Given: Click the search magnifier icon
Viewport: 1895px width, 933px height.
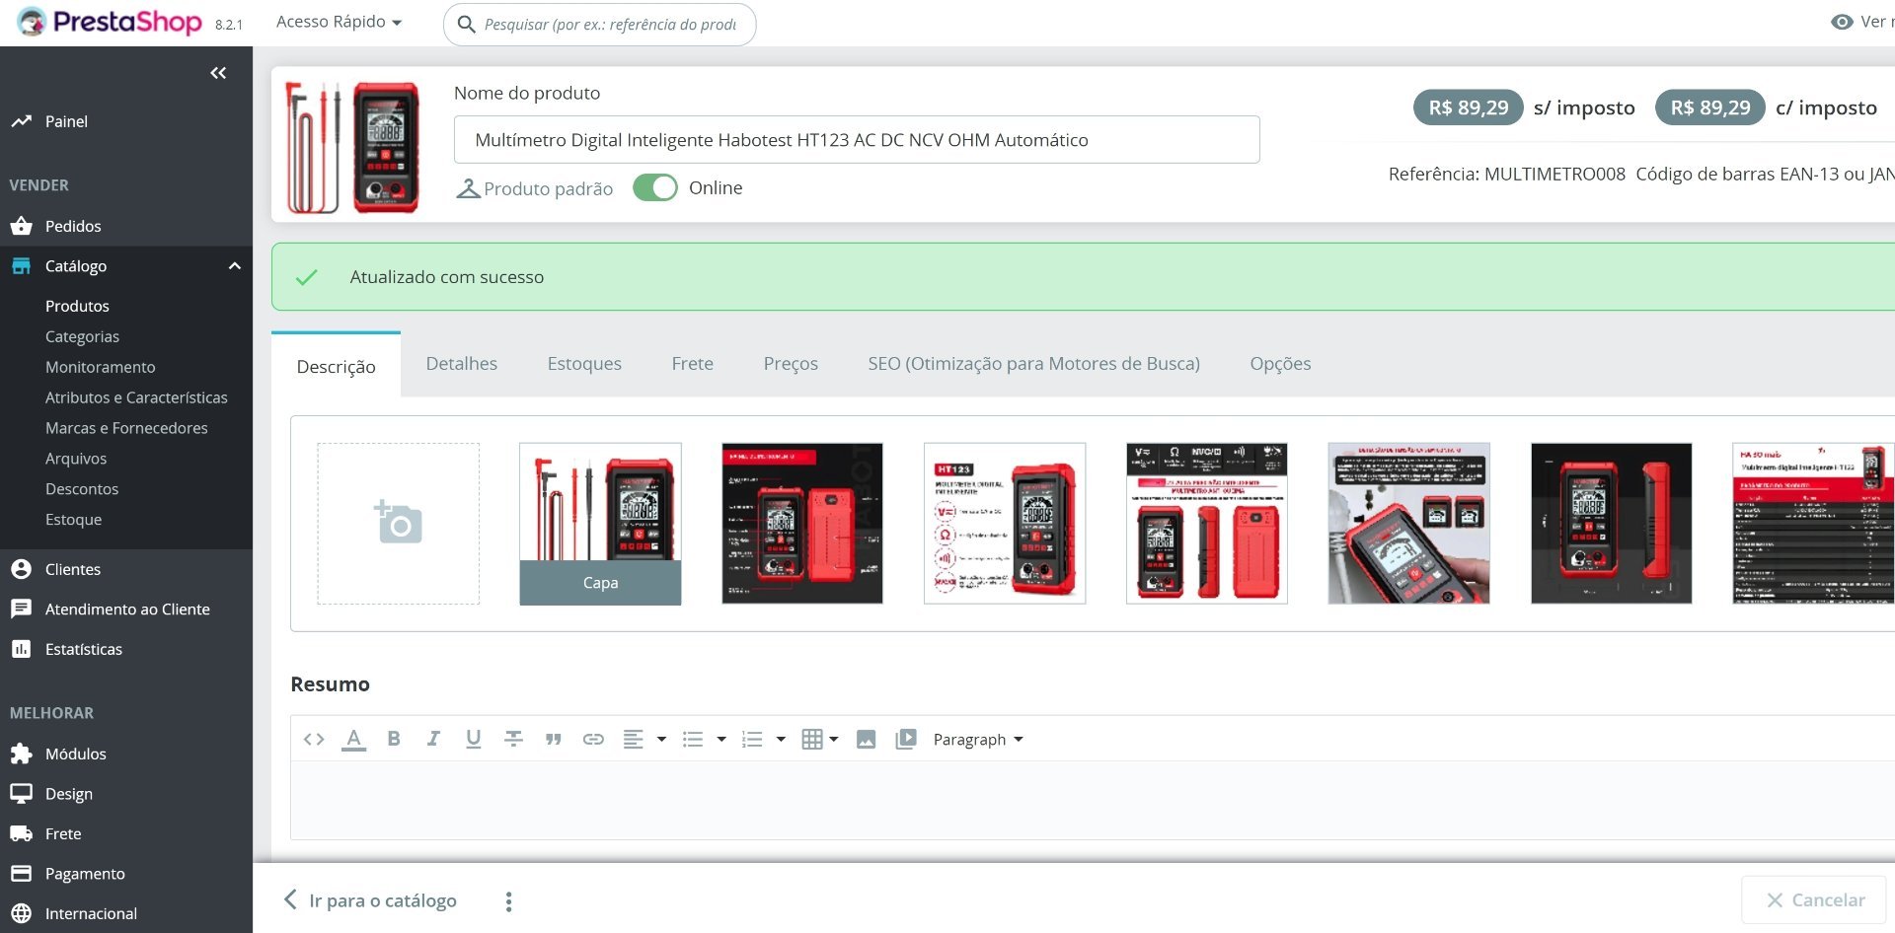Looking at the screenshot, I should tap(467, 25).
